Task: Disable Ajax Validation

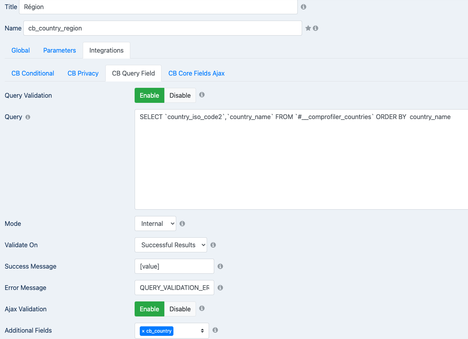Action: point(180,309)
